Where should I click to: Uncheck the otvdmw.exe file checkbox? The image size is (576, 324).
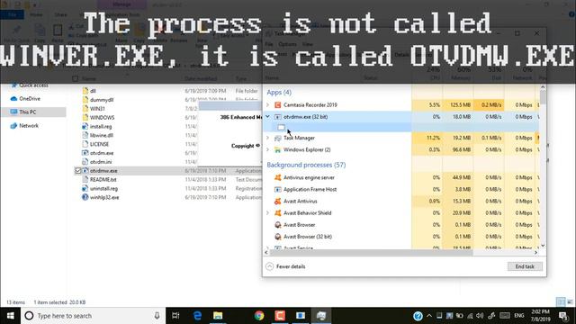click(x=77, y=171)
